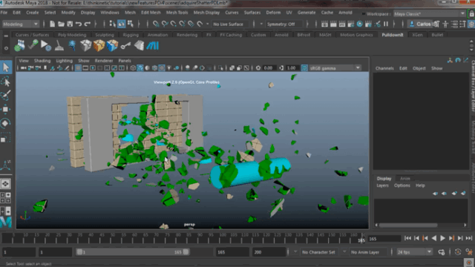Screen dimensions: 475x267
Task: Toggle loop playback icon beside fps field
Action: pos(442,252)
